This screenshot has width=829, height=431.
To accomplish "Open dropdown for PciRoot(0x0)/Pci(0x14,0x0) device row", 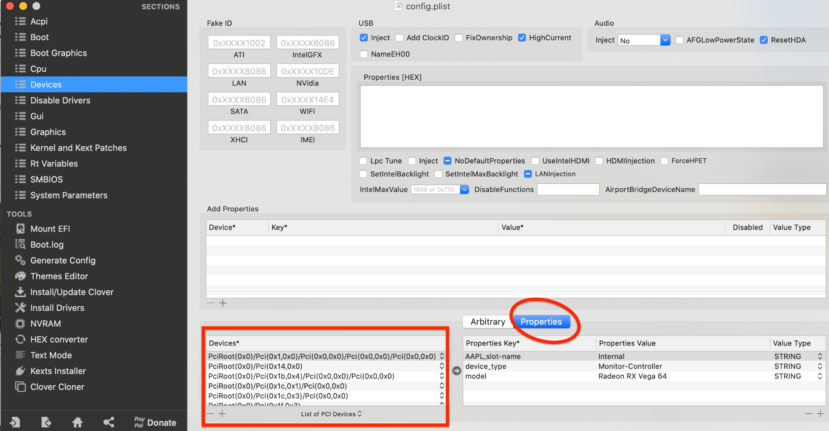I will [442, 366].
